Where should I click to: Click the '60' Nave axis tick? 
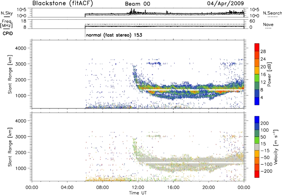252,21
